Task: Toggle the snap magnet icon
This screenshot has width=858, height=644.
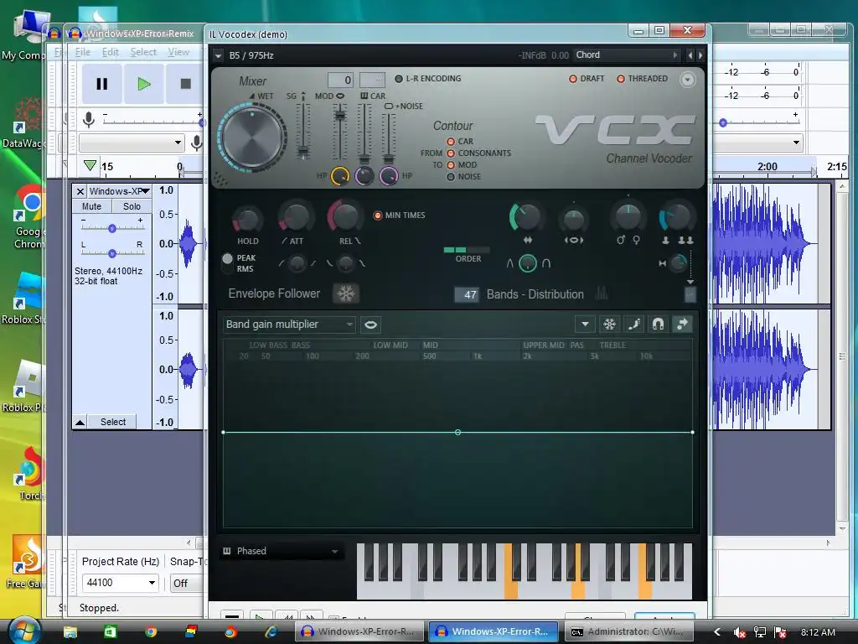Action: [658, 325]
